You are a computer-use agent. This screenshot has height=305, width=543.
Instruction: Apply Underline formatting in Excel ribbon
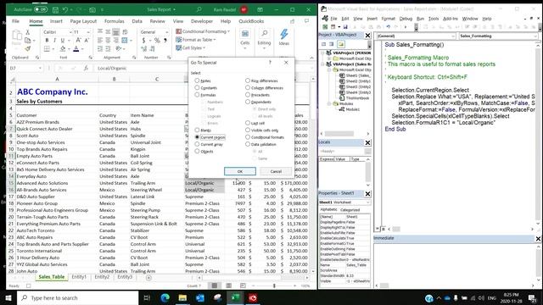[62, 41]
